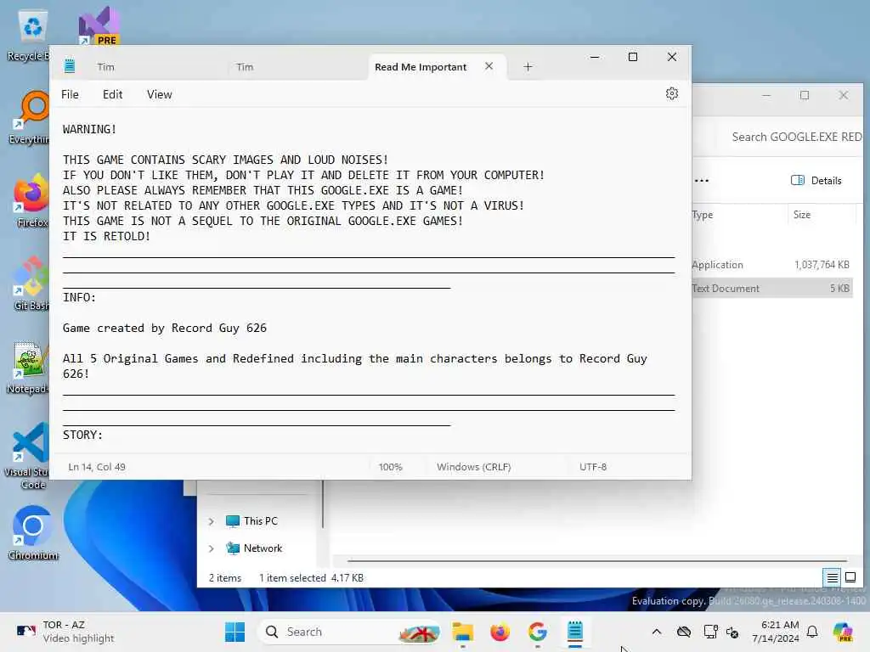Open the Copilot Preview taskbar icon
The image size is (870, 652).
coord(842,632)
